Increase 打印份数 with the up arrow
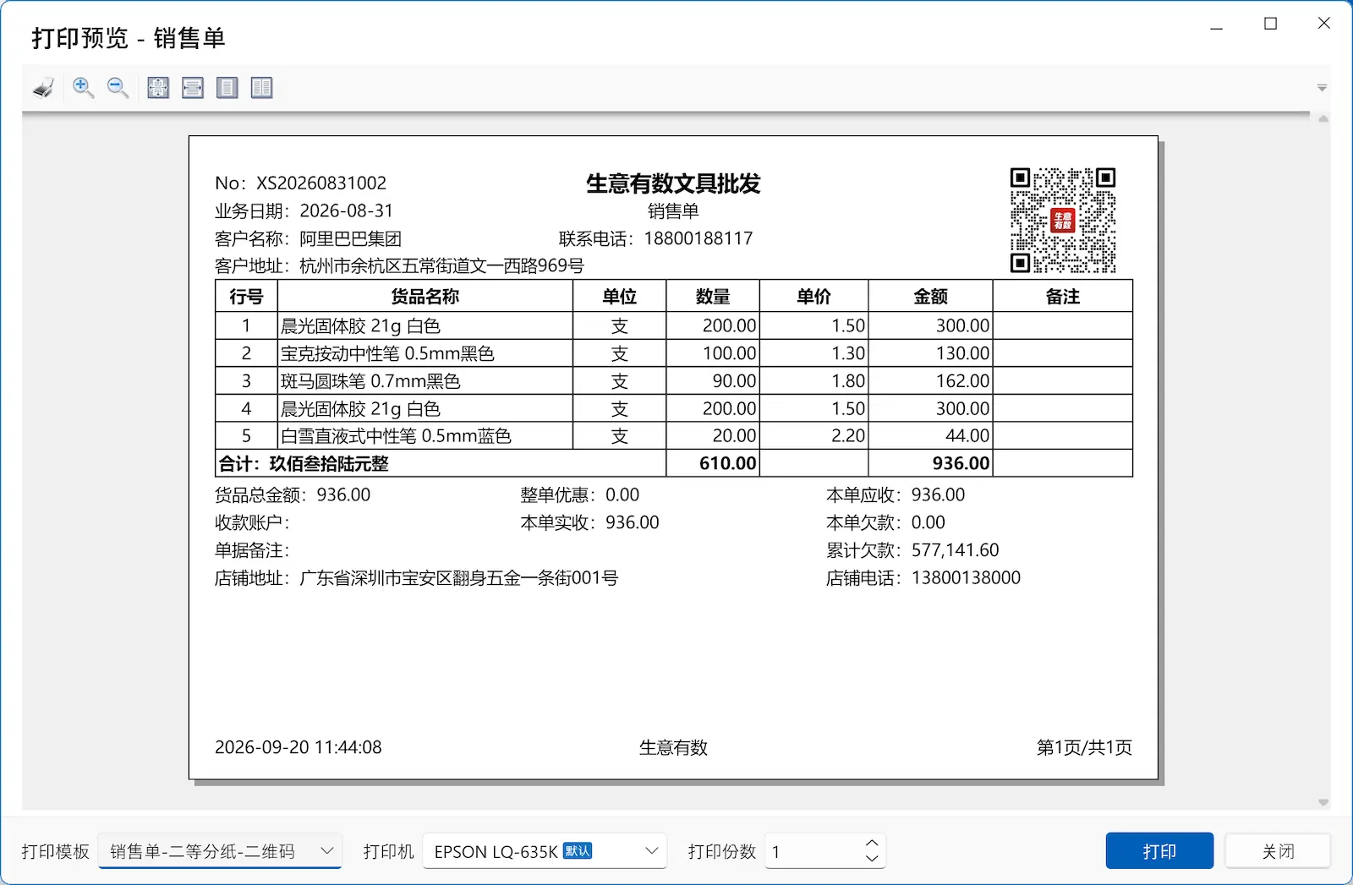Image resolution: width=1353 pixels, height=885 pixels. (872, 844)
